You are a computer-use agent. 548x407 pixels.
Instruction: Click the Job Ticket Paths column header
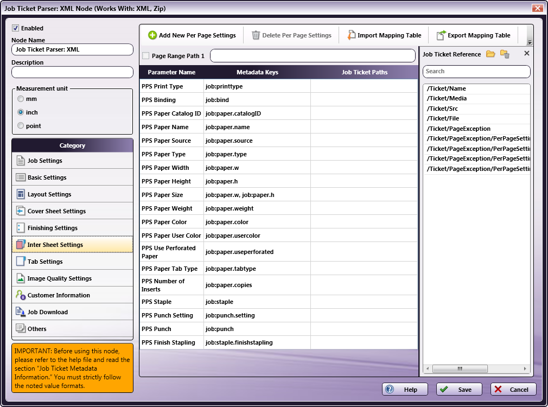(364, 72)
